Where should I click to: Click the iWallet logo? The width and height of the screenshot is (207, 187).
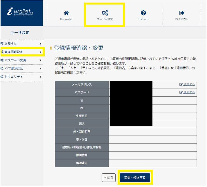click(20, 12)
